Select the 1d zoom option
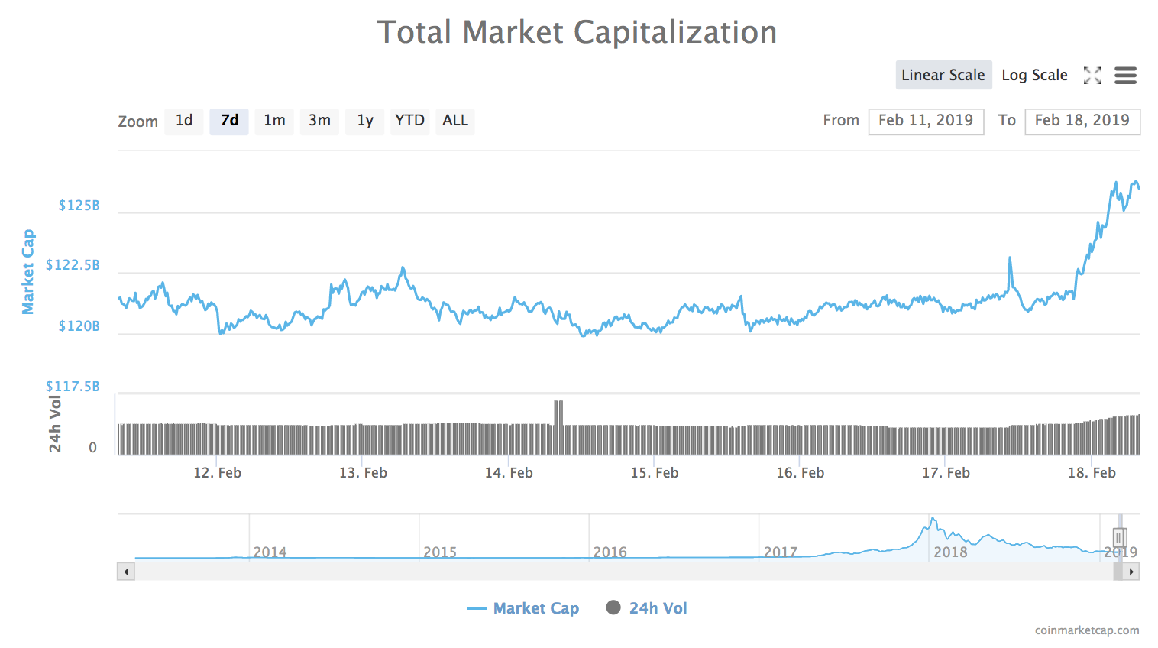Image resolution: width=1158 pixels, height=648 pixels. 184,121
